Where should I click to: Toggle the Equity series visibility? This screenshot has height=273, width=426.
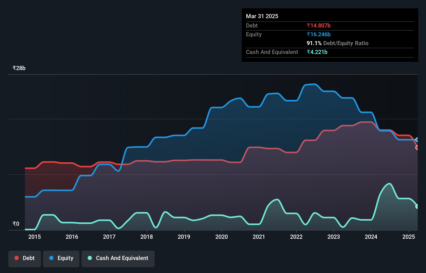[x=61, y=258]
